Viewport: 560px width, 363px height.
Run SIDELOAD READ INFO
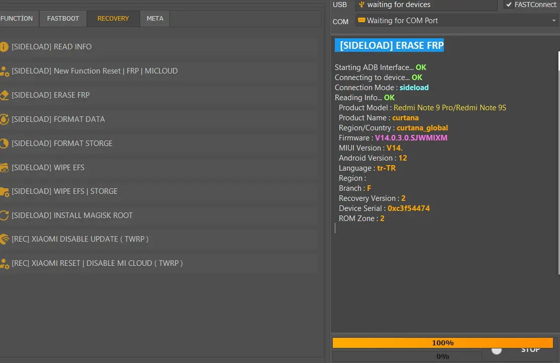coord(159,47)
